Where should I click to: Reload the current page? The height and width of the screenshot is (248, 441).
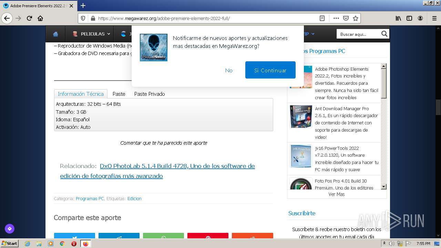[29, 18]
